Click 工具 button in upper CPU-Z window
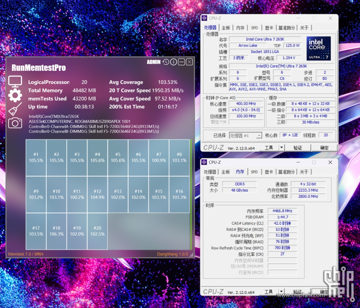Image resolution: width=360 pixels, height=308 pixels. pos(269,148)
